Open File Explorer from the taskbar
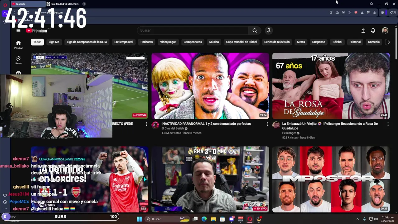Image resolution: width=398 pixels, height=224 pixels. coord(213,219)
